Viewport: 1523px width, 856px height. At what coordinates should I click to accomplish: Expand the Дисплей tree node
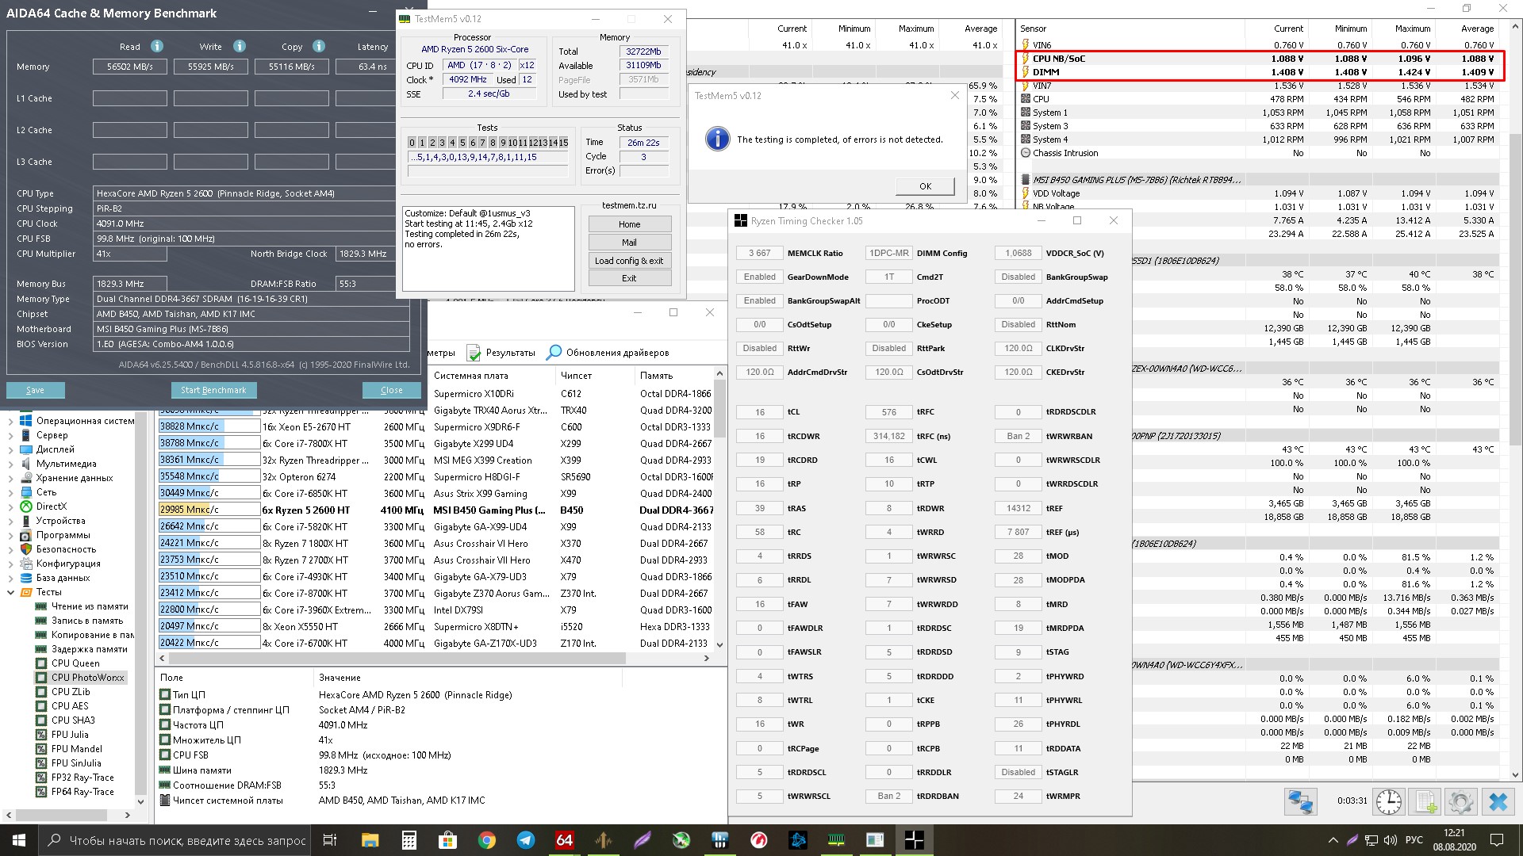tap(10, 449)
